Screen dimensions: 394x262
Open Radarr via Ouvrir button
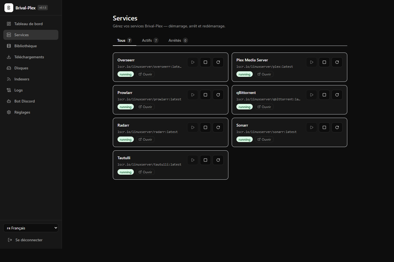click(145, 140)
